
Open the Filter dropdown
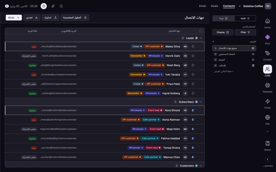click(x=245, y=32)
